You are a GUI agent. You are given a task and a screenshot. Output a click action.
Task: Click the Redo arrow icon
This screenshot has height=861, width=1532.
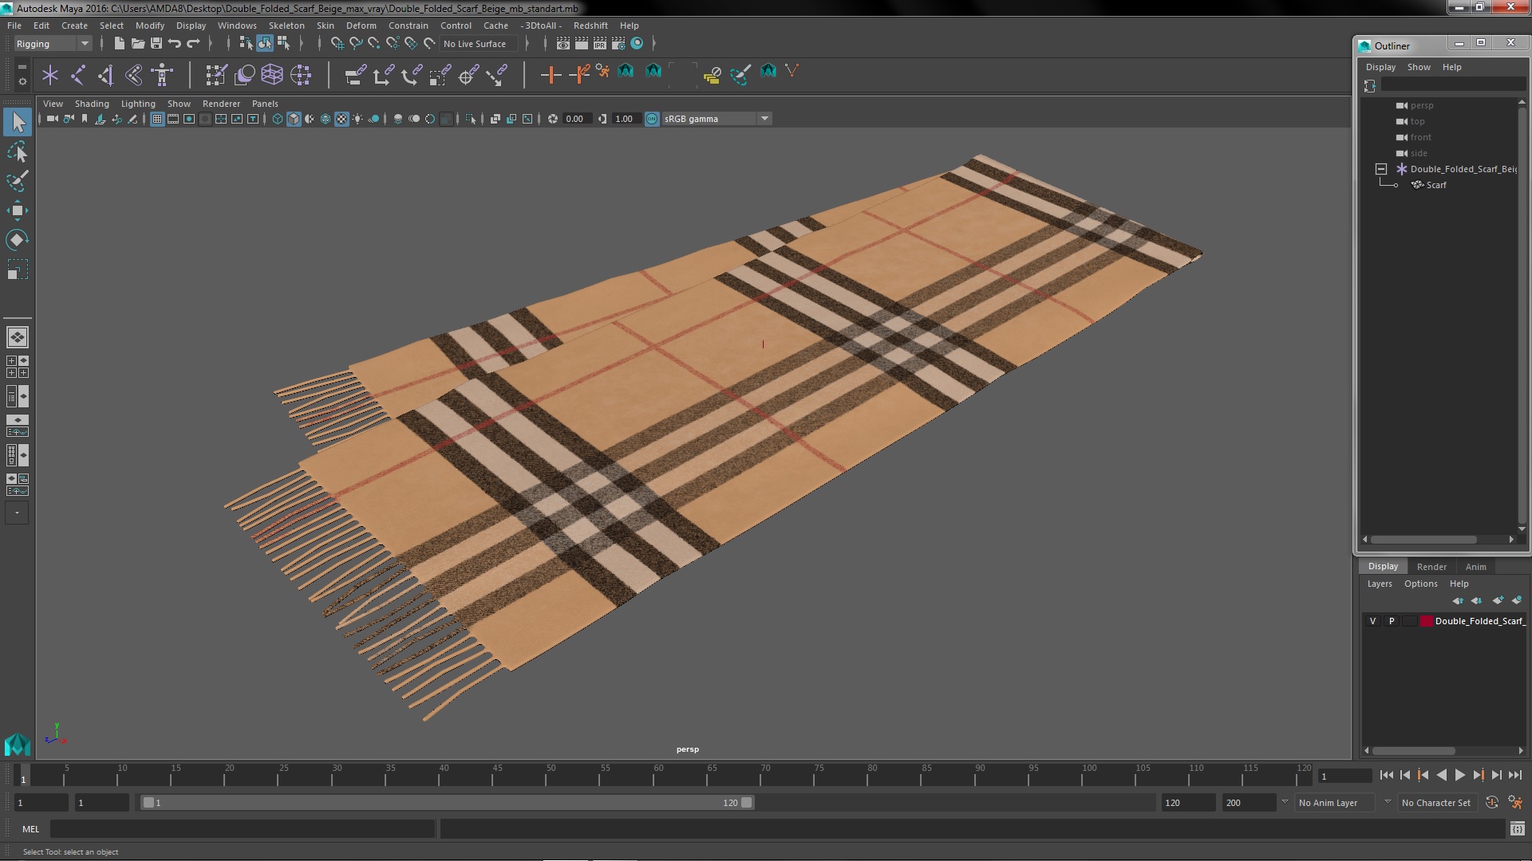193,43
